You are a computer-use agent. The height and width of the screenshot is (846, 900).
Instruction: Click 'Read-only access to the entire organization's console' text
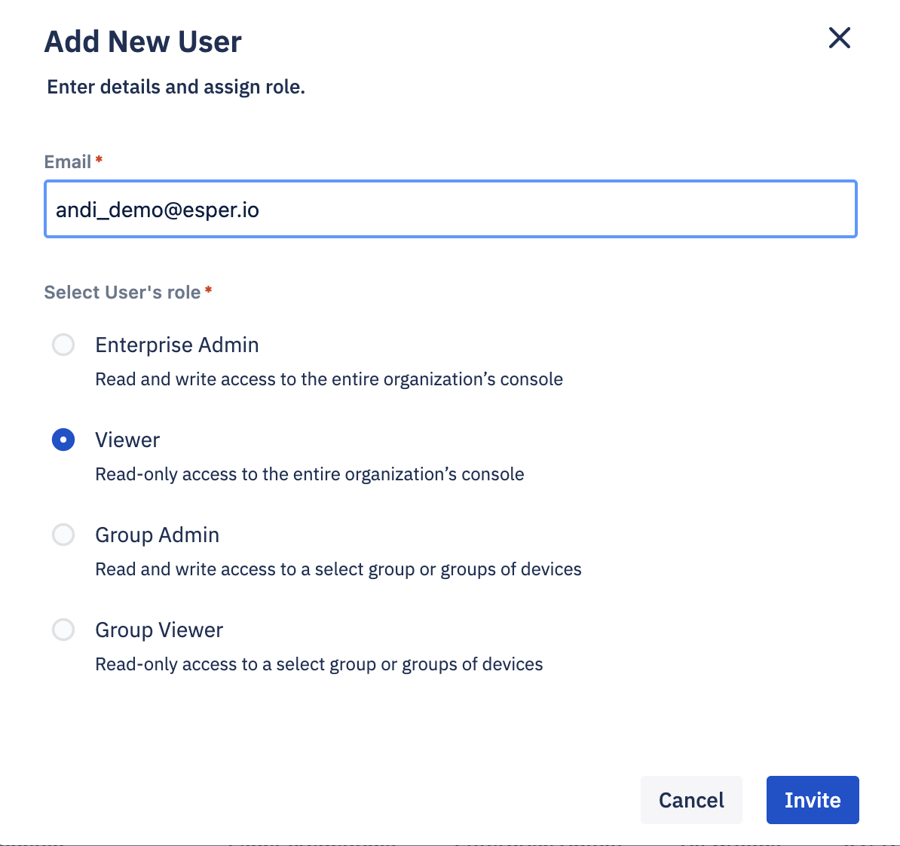(x=309, y=474)
